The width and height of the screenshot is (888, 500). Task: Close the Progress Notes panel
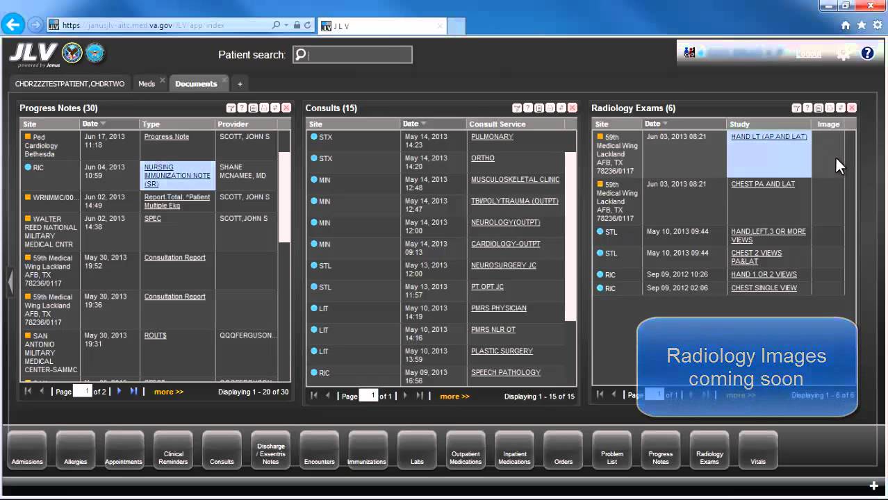tap(286, 108)
